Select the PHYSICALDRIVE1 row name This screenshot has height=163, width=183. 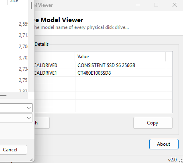click(x=46, y=73)
